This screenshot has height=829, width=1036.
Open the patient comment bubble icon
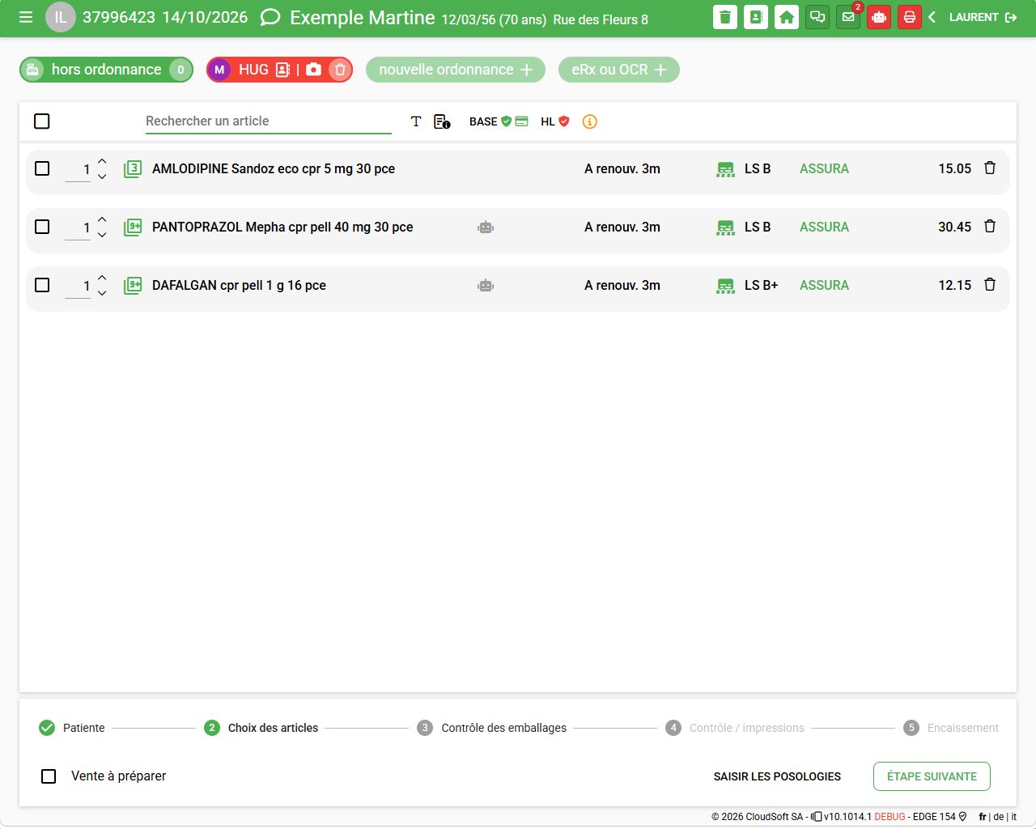270,17
